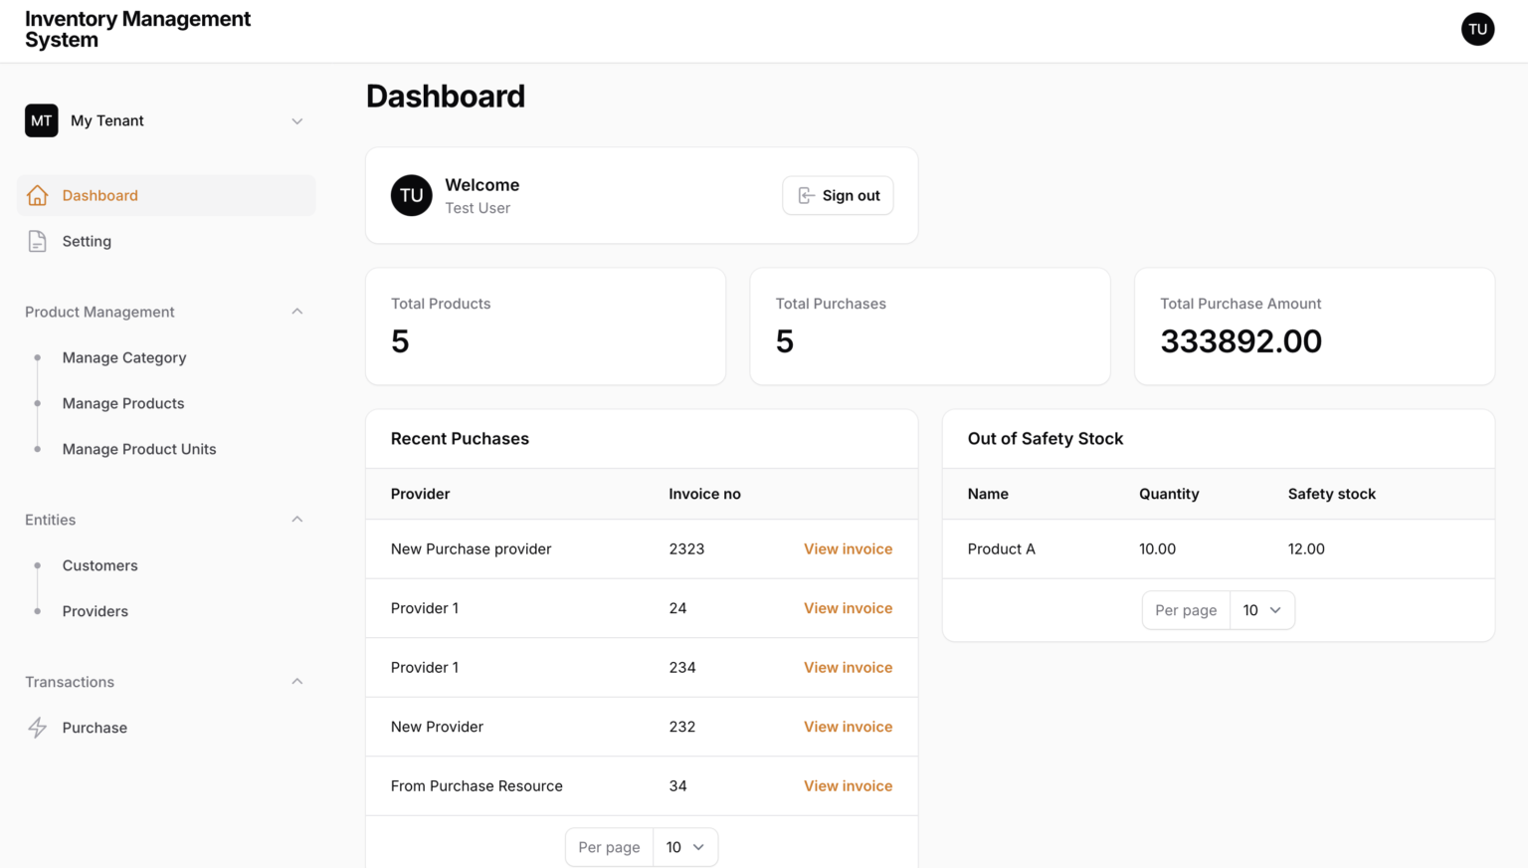Open the per-page dropdown in Out of Safety Stock

pyautogui.click(x=1262, y=609)
